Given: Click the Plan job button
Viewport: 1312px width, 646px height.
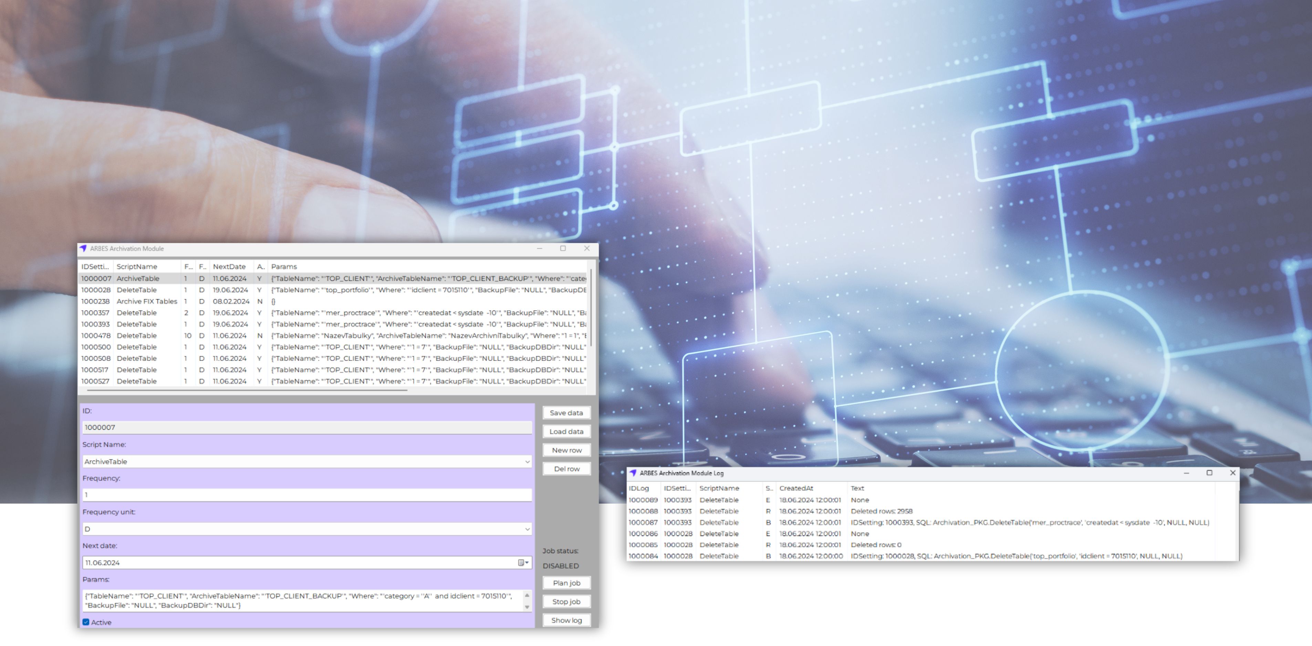Looking at the screenshot, I should pyautogui.click(x=566, y=582).
